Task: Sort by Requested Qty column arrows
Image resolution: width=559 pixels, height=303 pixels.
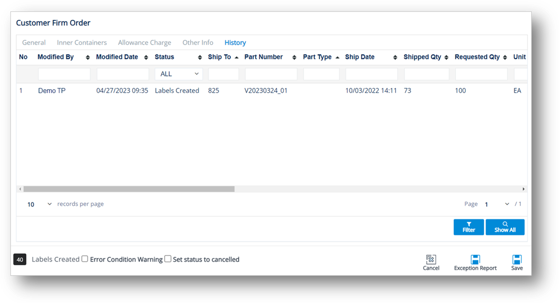Action: click(x=505, y=58)
